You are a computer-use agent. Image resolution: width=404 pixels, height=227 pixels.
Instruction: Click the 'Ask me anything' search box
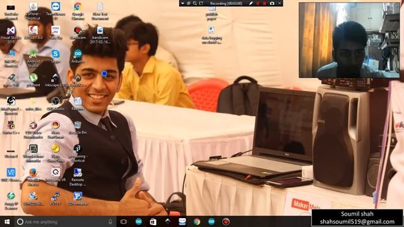[x=65, y=221]
